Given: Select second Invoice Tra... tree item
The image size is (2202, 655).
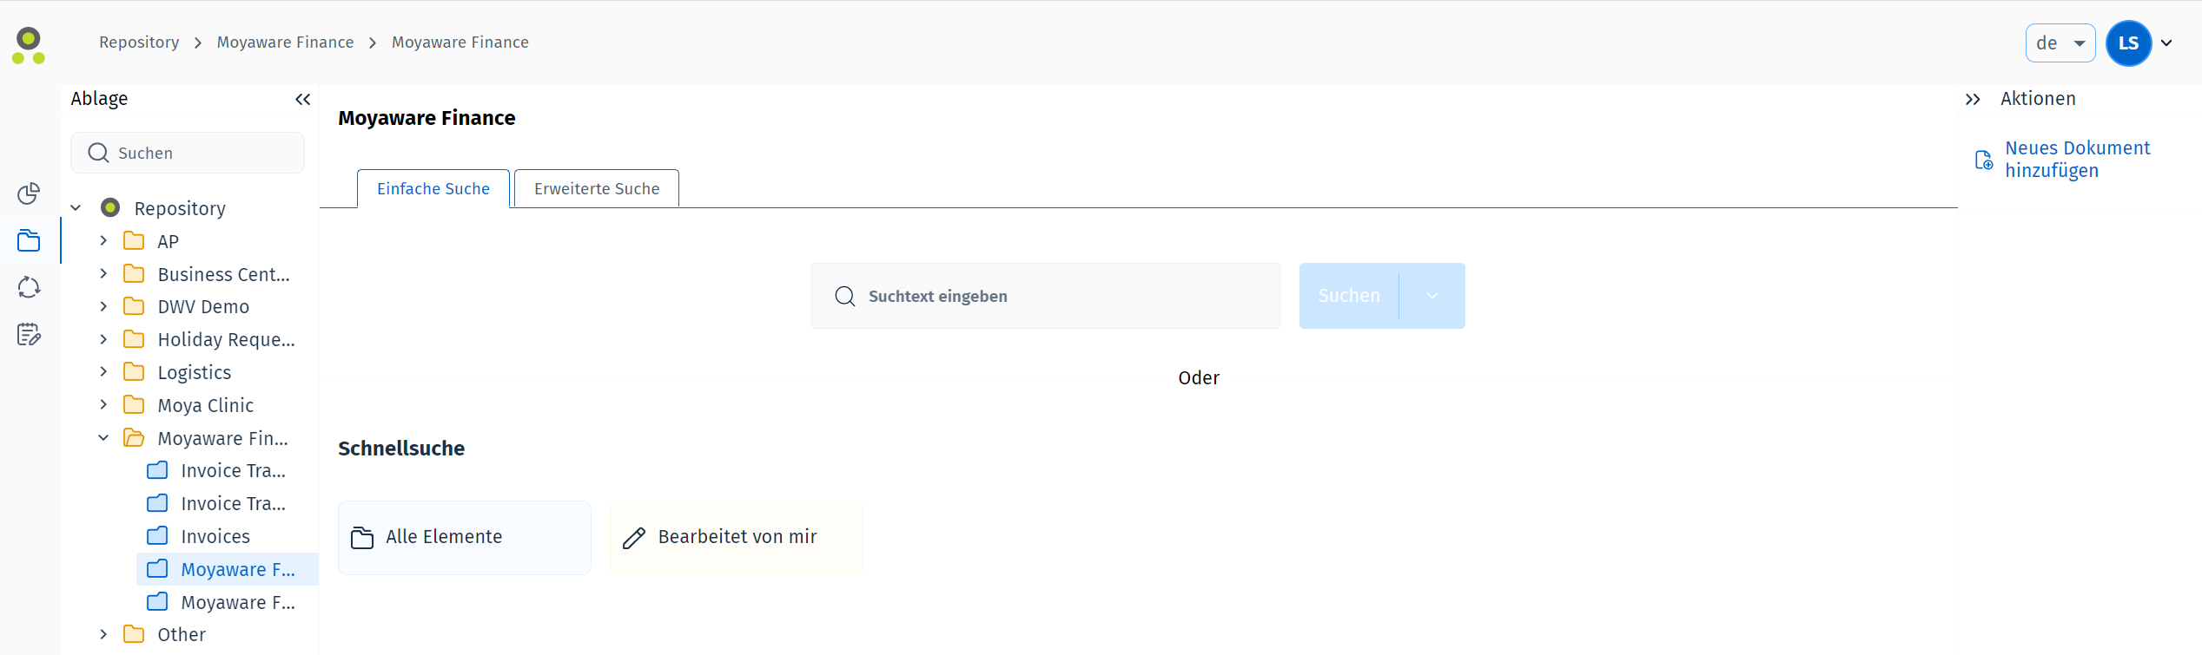Looking at the screenshot, I should point(228,504).
